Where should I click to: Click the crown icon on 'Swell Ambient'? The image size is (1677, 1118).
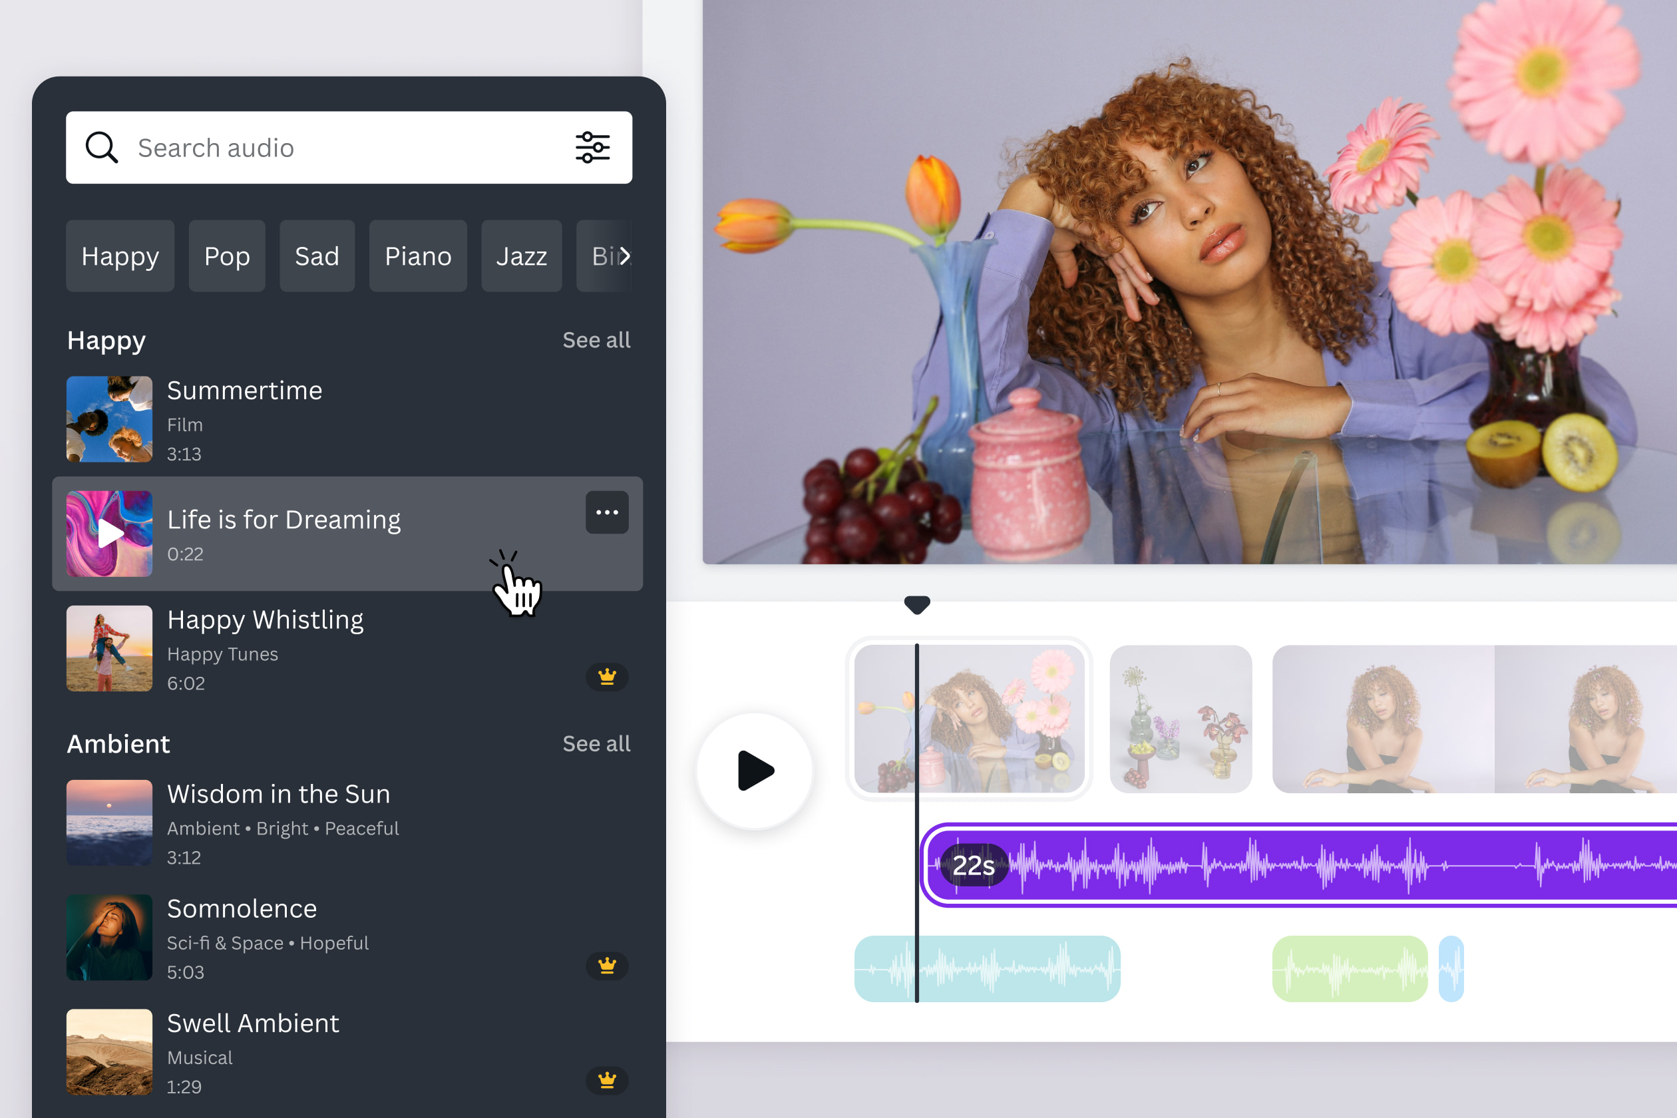(608, 1078)
